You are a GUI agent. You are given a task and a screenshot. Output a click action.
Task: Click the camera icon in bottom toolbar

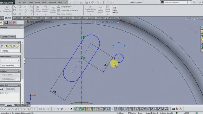(x=174, y=109)
